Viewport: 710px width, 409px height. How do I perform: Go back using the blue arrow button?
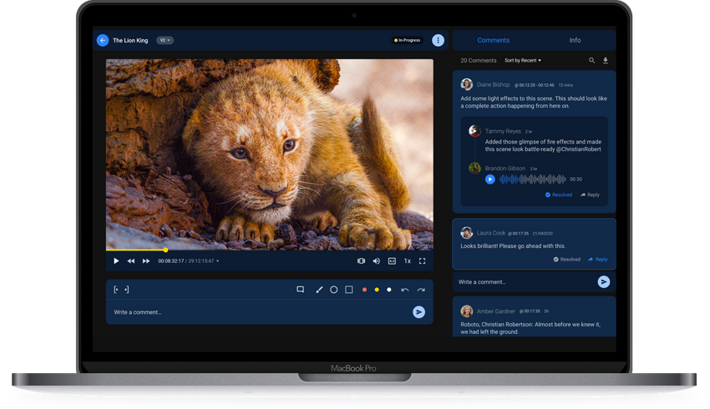103,40
